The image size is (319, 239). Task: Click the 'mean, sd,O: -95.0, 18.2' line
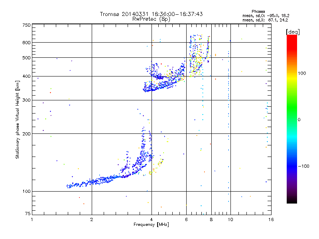tap(266, 16)
